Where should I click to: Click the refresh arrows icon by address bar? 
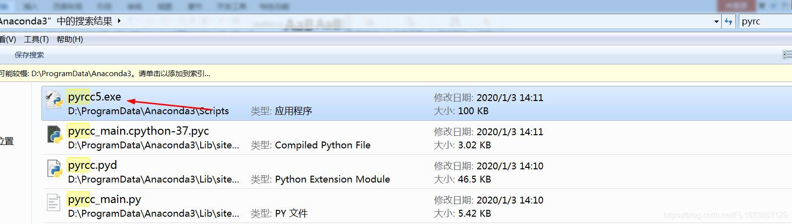point(729,21)
